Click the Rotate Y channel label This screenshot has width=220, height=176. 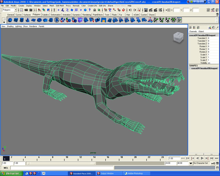coord(203,49)
